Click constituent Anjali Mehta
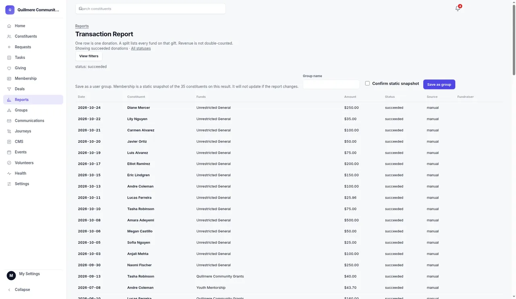Screen dimensions: 516x299 (138, 254)
